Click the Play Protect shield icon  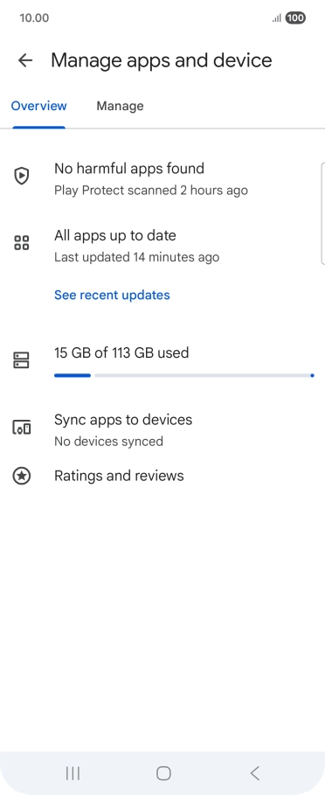click(x=21, y=177)
